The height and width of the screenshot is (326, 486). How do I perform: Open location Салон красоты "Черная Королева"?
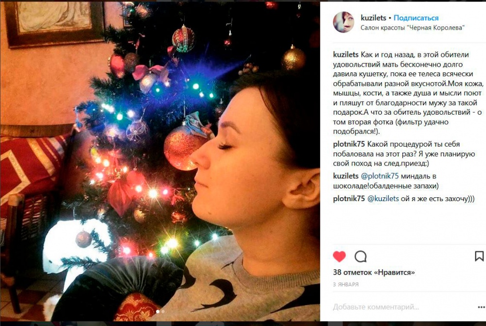pyautogui.click(x=412, y=28)
